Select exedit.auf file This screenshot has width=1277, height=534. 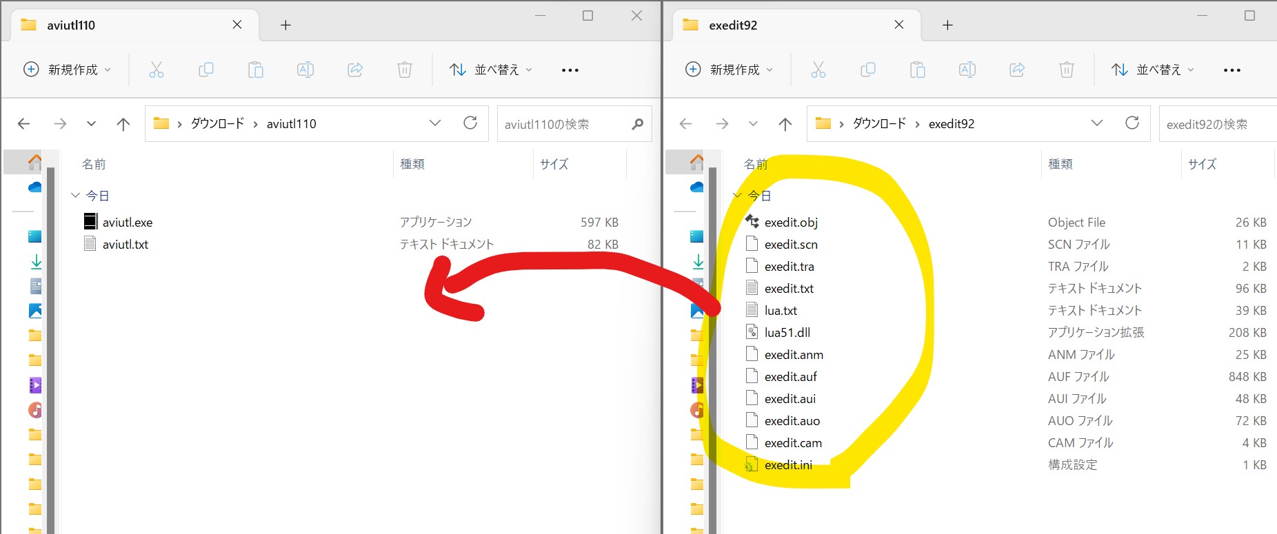tap(790, 376)
